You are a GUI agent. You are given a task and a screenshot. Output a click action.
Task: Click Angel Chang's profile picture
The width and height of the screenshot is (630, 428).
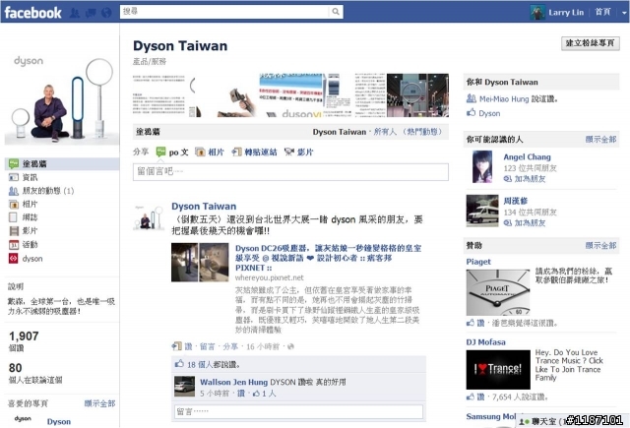(x=482, y=167)
